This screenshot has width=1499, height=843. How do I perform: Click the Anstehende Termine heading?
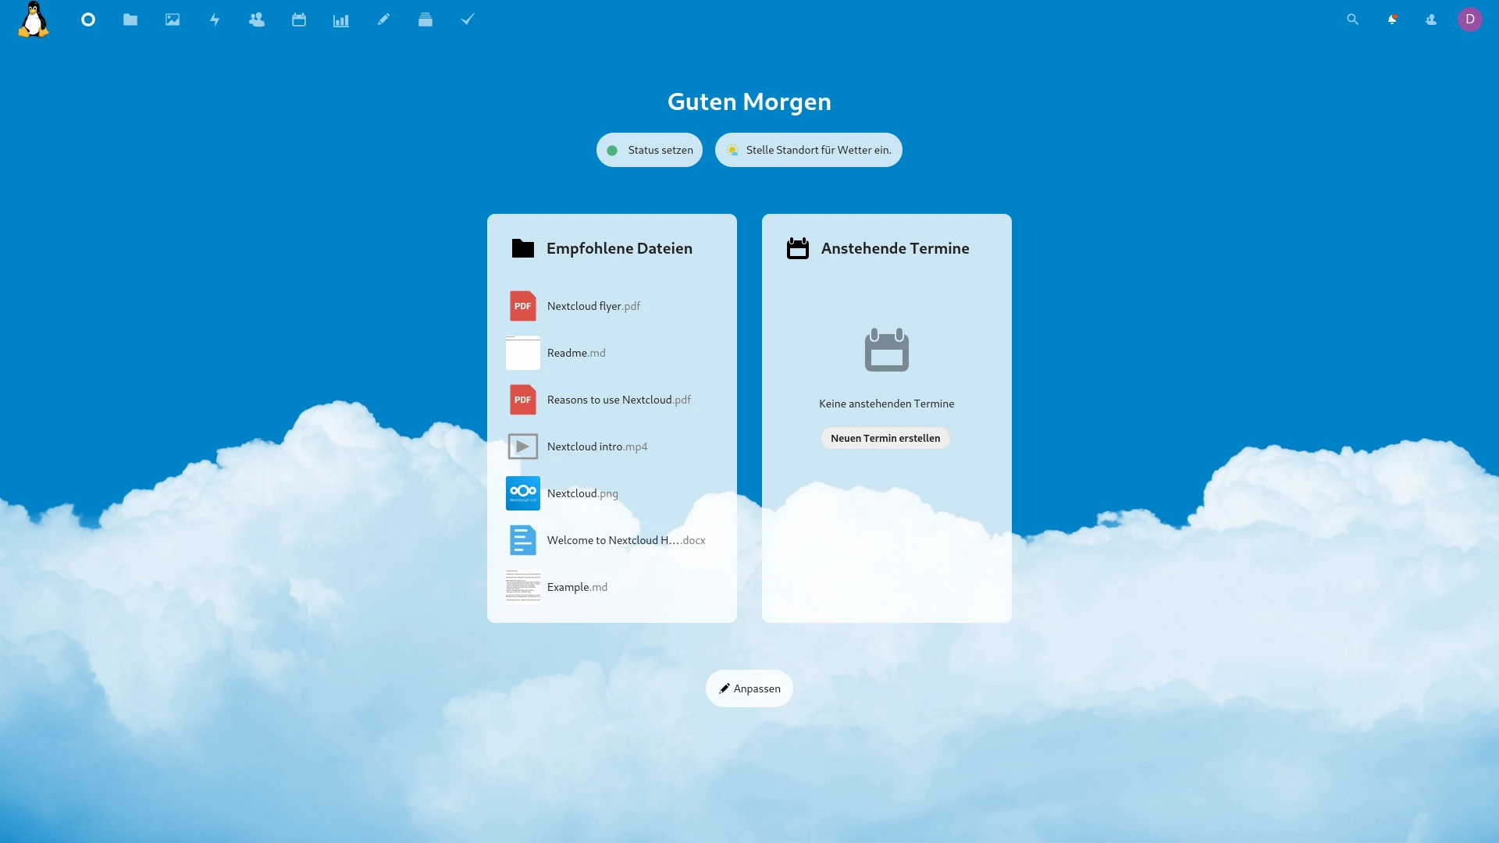click(x=895, y=248)
